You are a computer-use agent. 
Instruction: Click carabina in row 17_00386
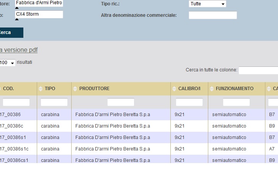(x=50, y=115)
